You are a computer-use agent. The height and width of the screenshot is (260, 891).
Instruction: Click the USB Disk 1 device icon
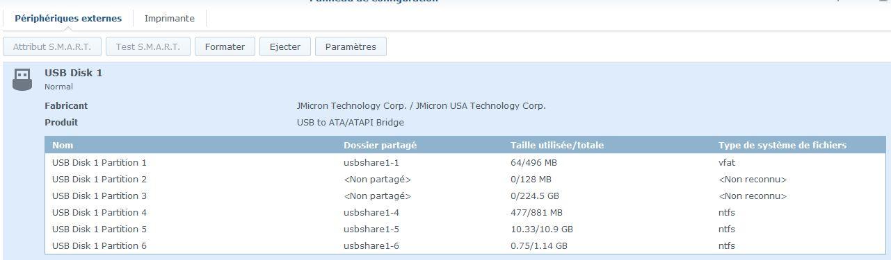click(22, 79)
